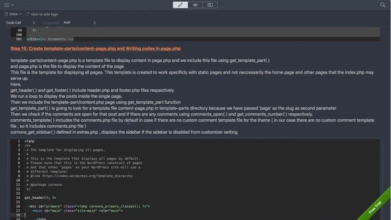Open search with the magnifier icon

382,5
